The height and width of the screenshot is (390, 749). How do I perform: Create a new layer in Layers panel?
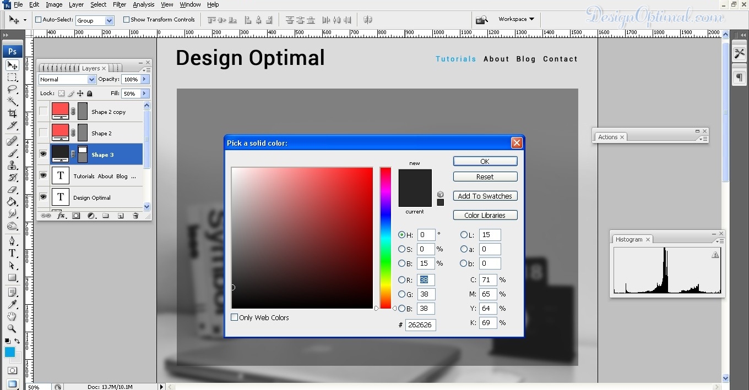pos(121,216)
